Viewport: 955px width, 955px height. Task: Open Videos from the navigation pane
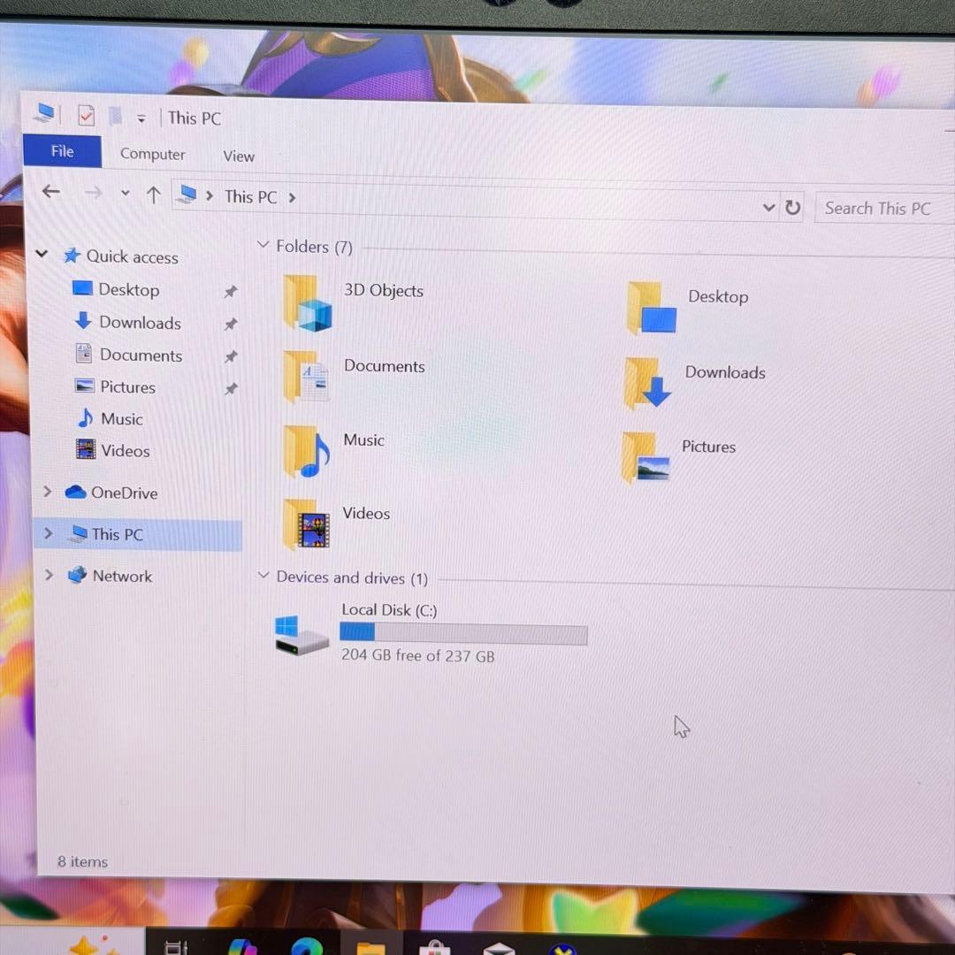pos(125,450)
